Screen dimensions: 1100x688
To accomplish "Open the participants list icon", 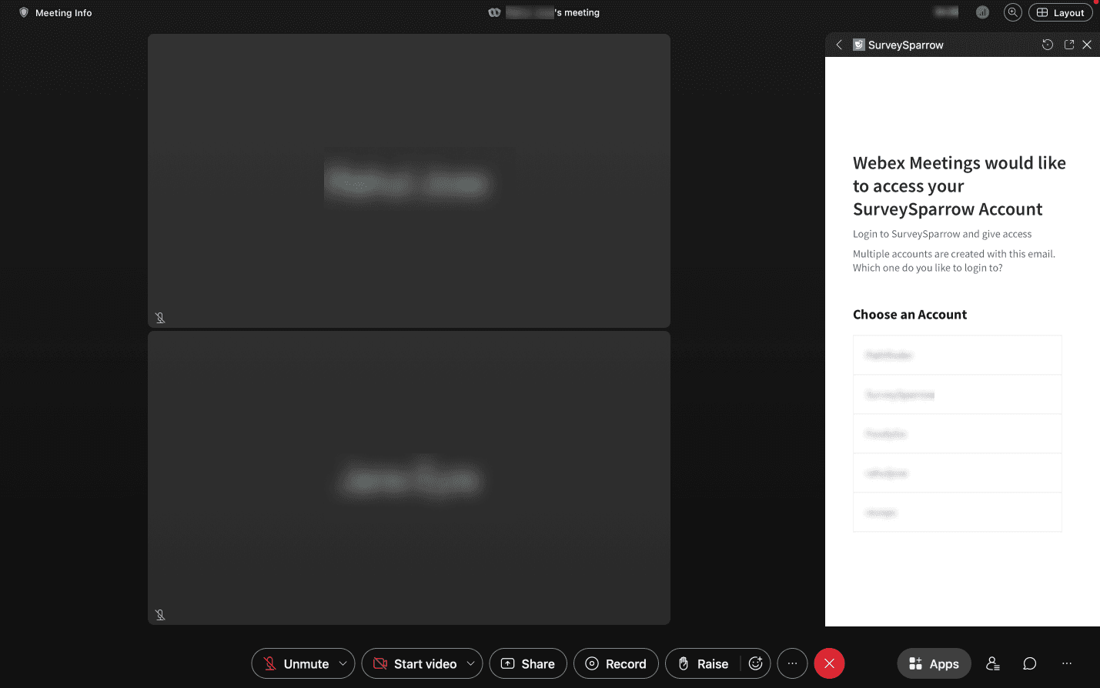I will click(993, 663).
